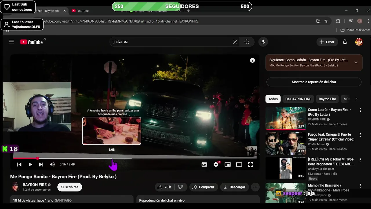Expand the Siguiente mix playlist panel
This screenshot has width=371, height=209.
pos(356,62)
